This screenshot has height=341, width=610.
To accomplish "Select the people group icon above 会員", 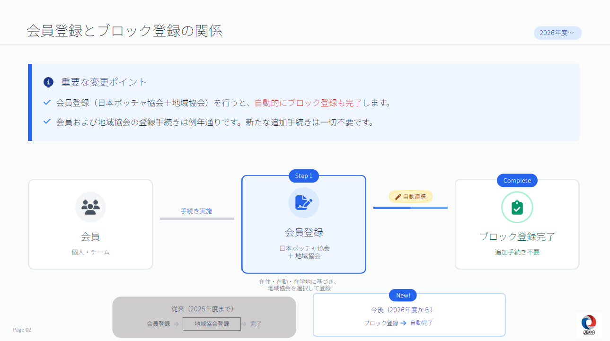I will [90, 207].
